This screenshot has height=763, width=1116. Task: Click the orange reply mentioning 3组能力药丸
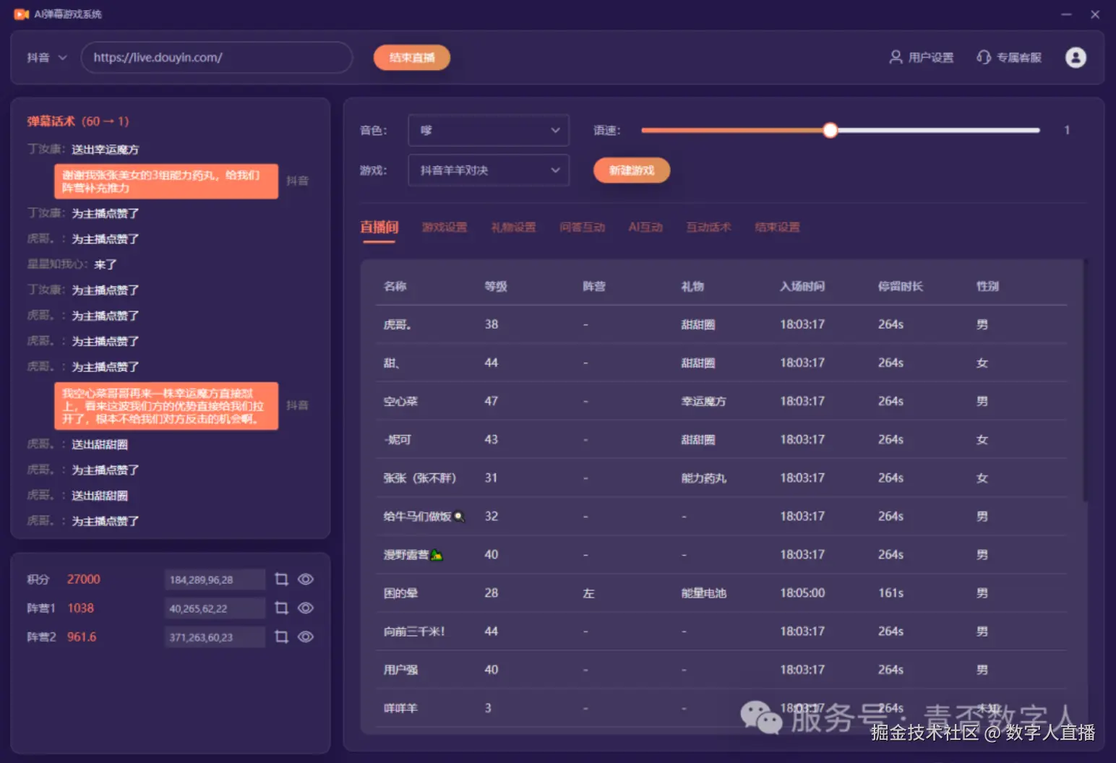click(x=166, y=181)
